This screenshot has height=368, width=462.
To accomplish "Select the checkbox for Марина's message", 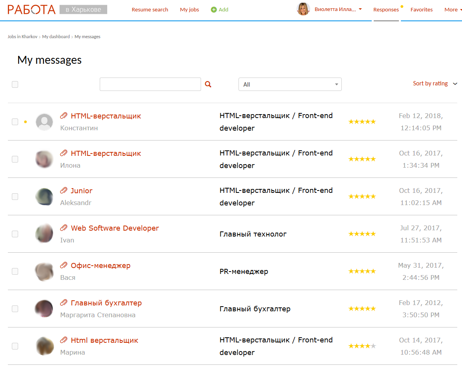I will click(x=15, y=346).
